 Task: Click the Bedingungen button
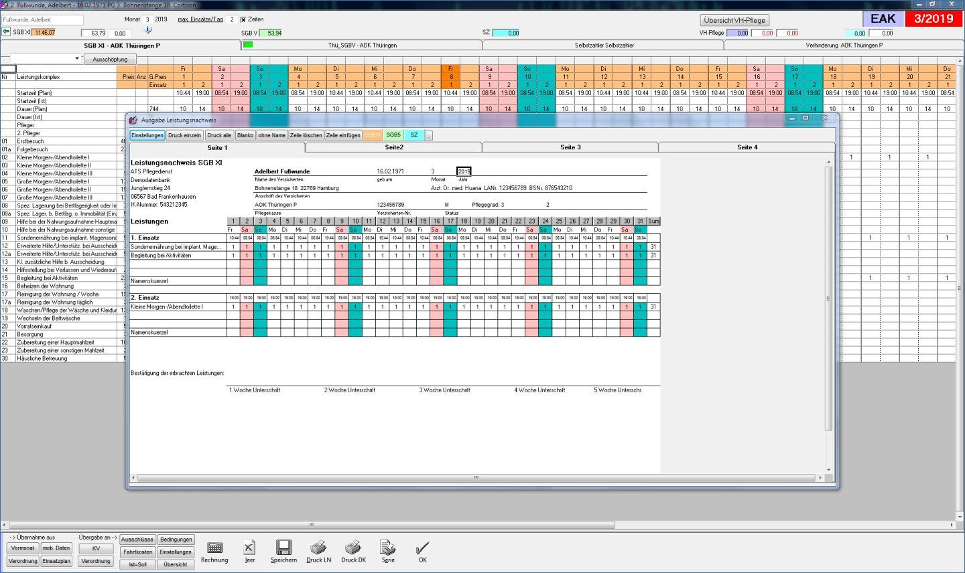(x=176, y=540)
